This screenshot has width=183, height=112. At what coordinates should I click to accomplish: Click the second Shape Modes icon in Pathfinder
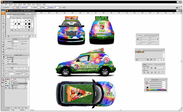coord(148,68)
